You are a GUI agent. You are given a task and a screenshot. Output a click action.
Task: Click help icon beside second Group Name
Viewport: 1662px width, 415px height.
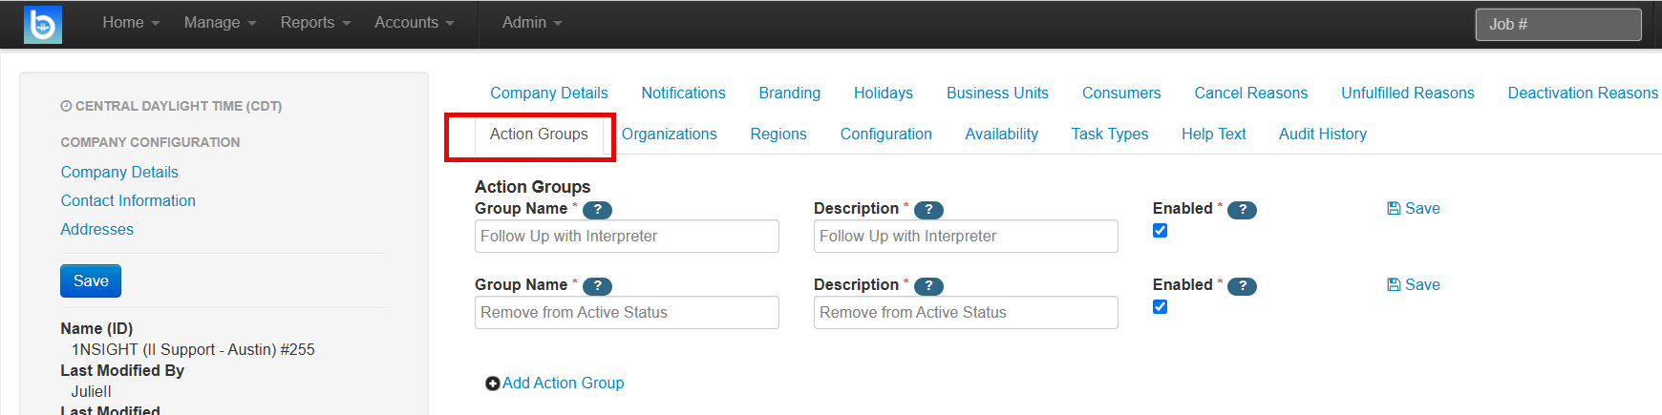pos(597,286)
